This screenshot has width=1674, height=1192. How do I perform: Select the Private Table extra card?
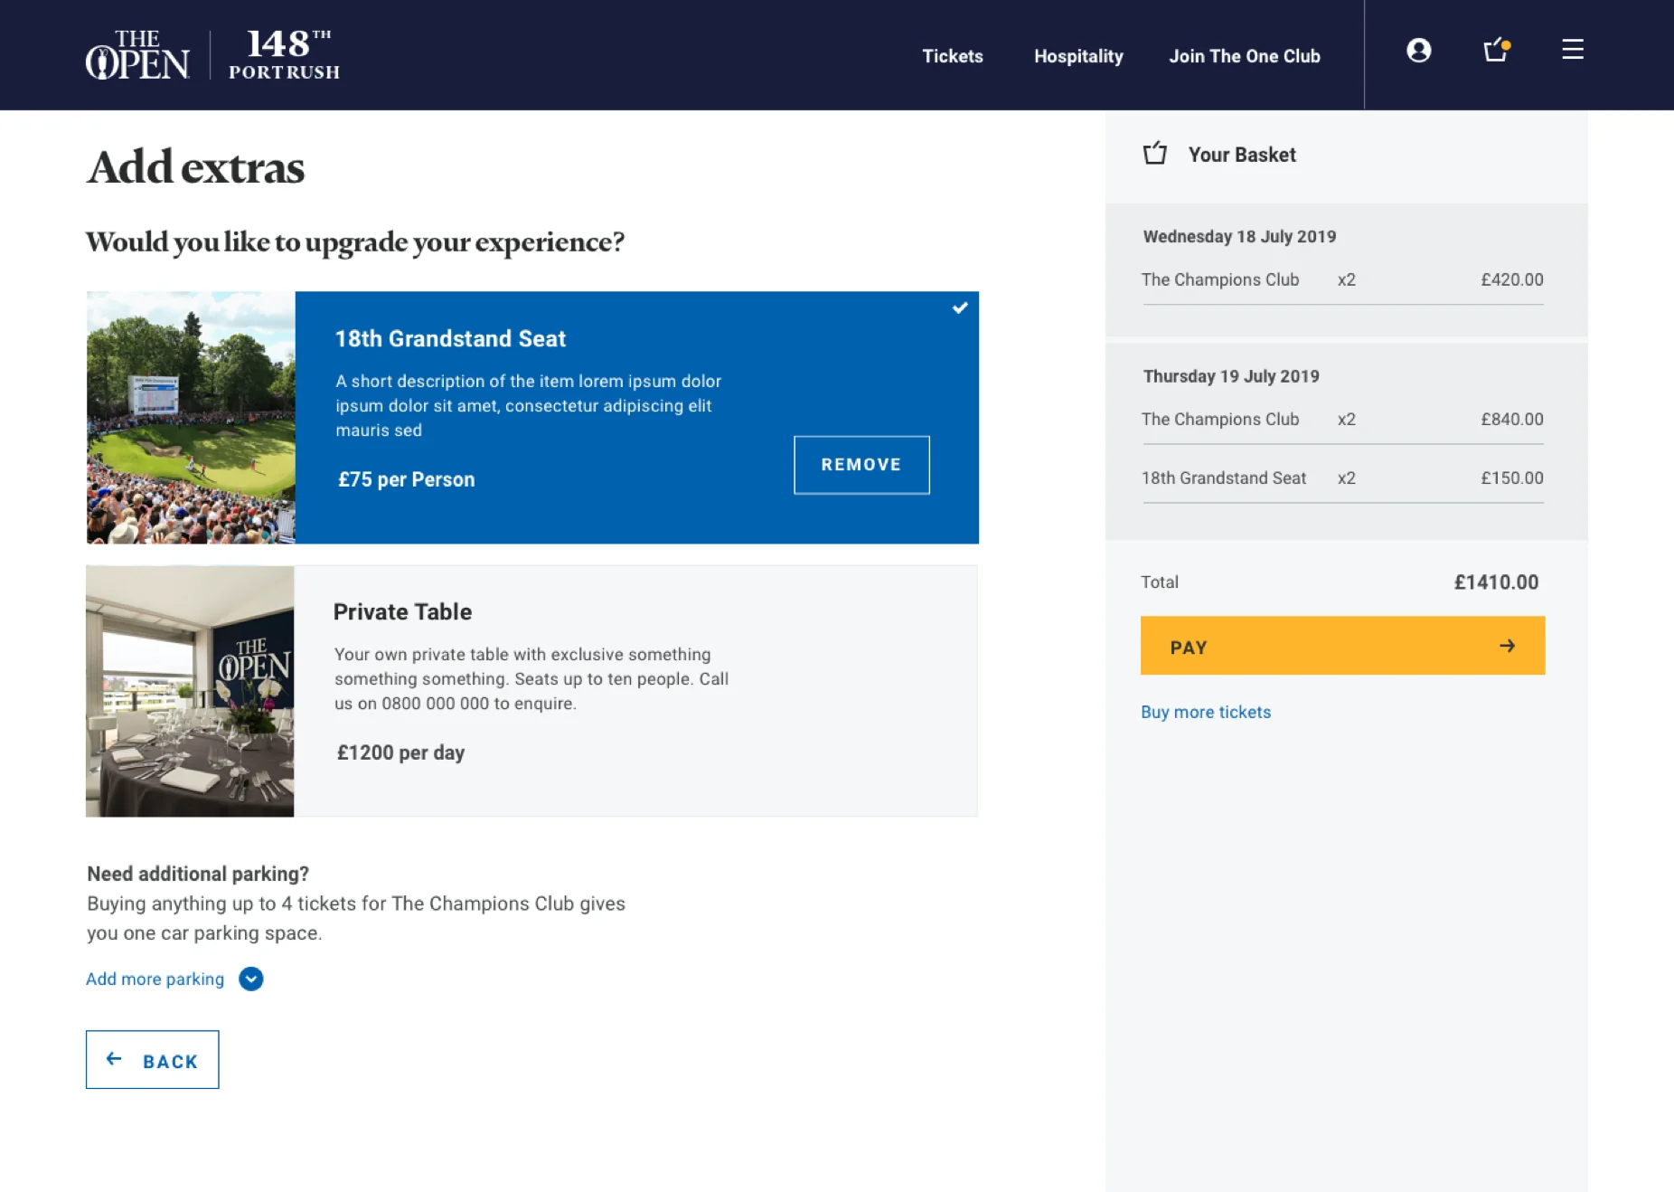click(x=531, y=691)
